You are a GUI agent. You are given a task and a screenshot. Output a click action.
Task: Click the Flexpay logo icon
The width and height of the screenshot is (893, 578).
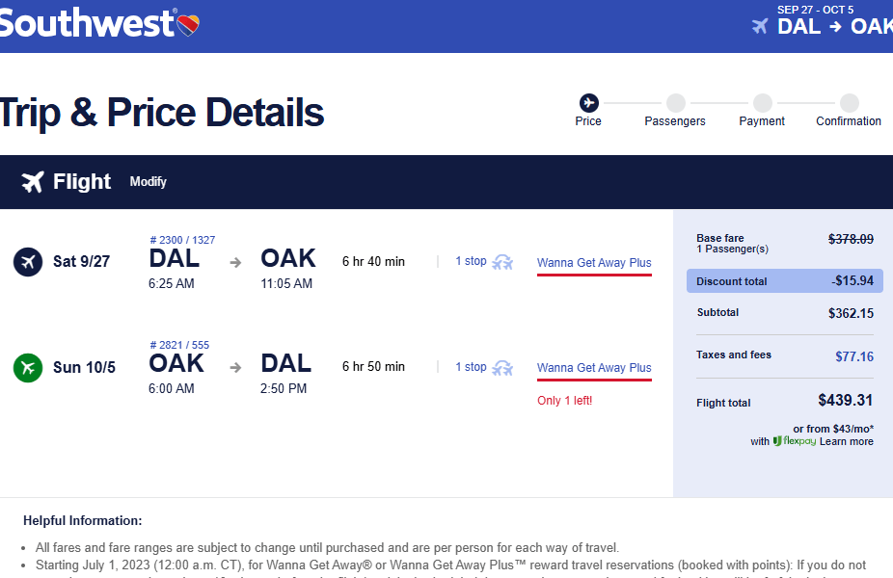[777, 441]
